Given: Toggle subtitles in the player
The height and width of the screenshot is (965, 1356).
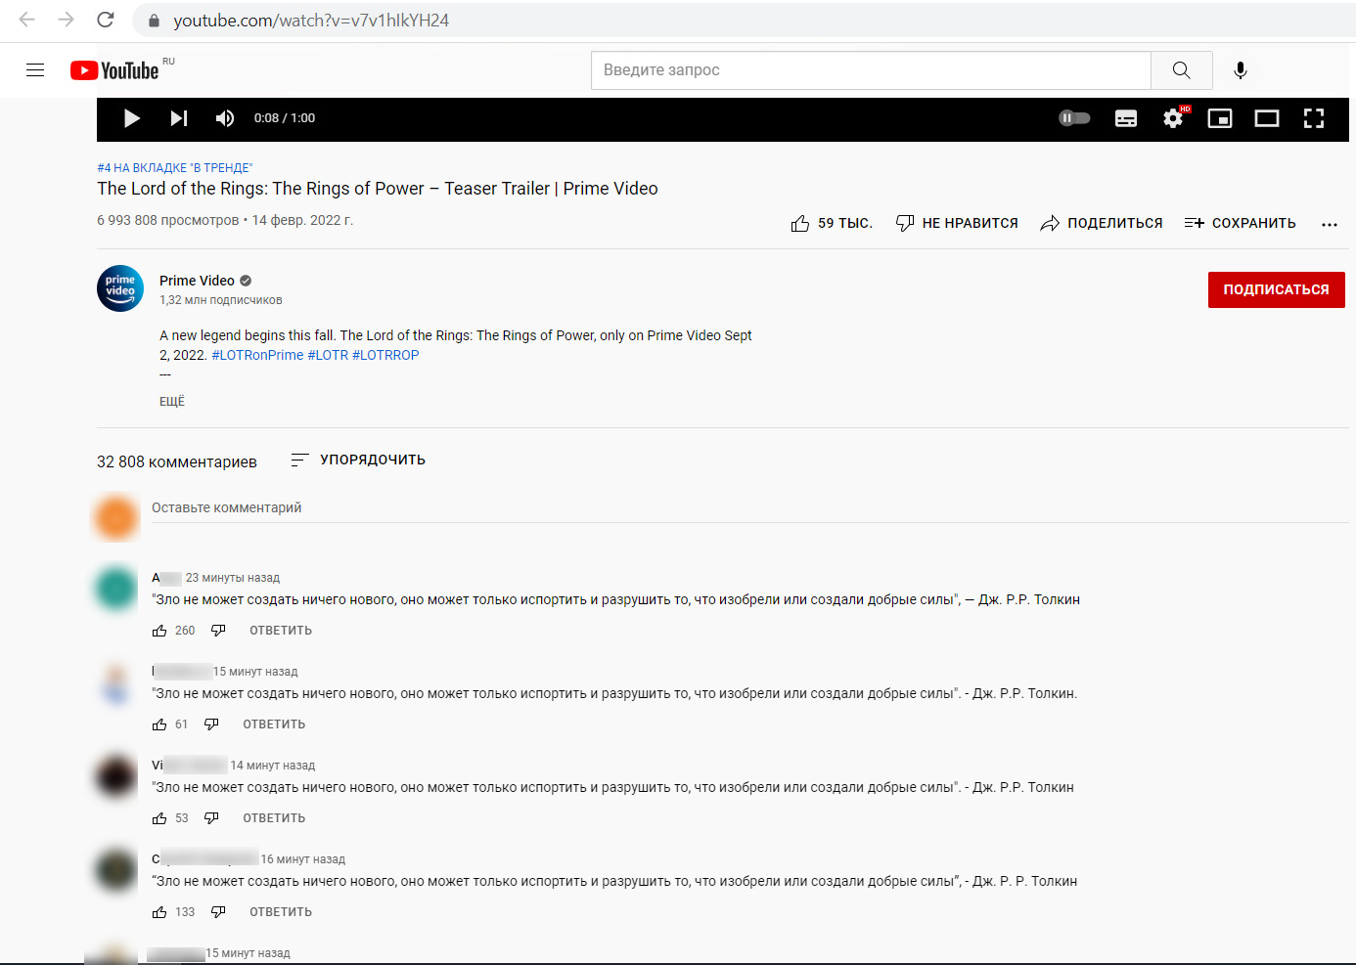Looking at the screenshot, I should coord(1126,118).
